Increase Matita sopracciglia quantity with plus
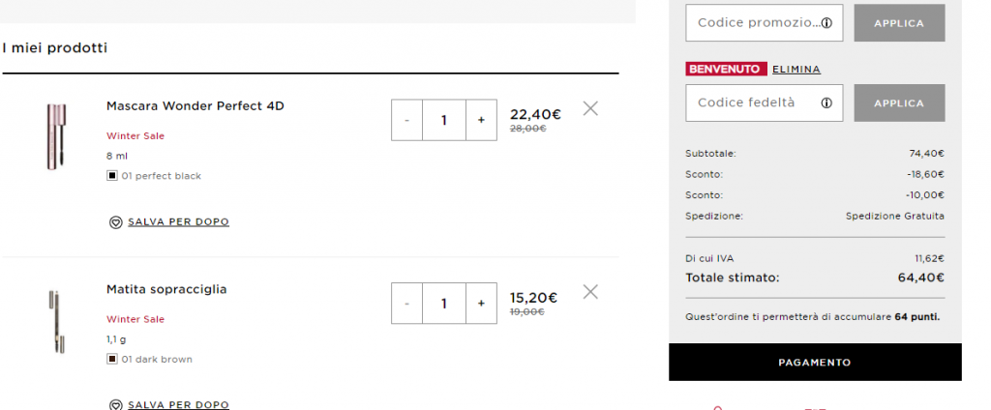The image size is (991, 410). [481, 304]
